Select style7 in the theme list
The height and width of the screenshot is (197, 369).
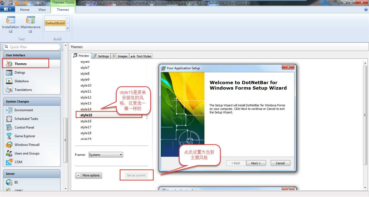tap(85, 68)
